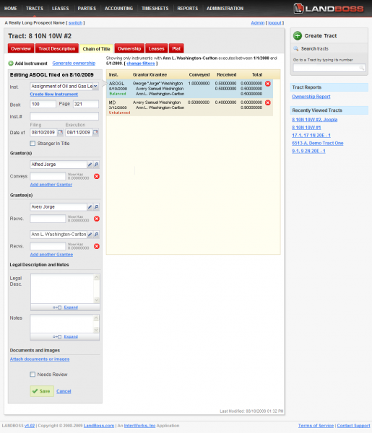Screen dimensions: 372x433
Task: Click the LandBoss logo
Action: pyautogui.click(x=329, y=8)
